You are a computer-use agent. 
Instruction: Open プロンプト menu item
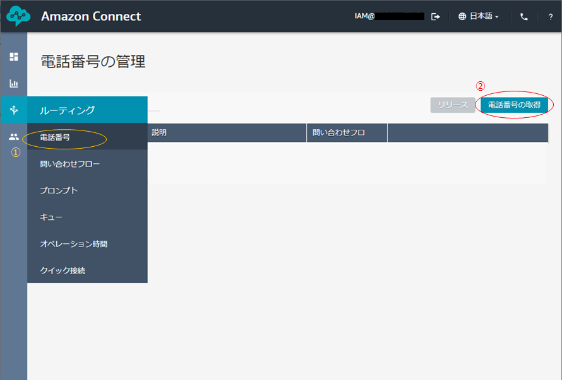87,190
